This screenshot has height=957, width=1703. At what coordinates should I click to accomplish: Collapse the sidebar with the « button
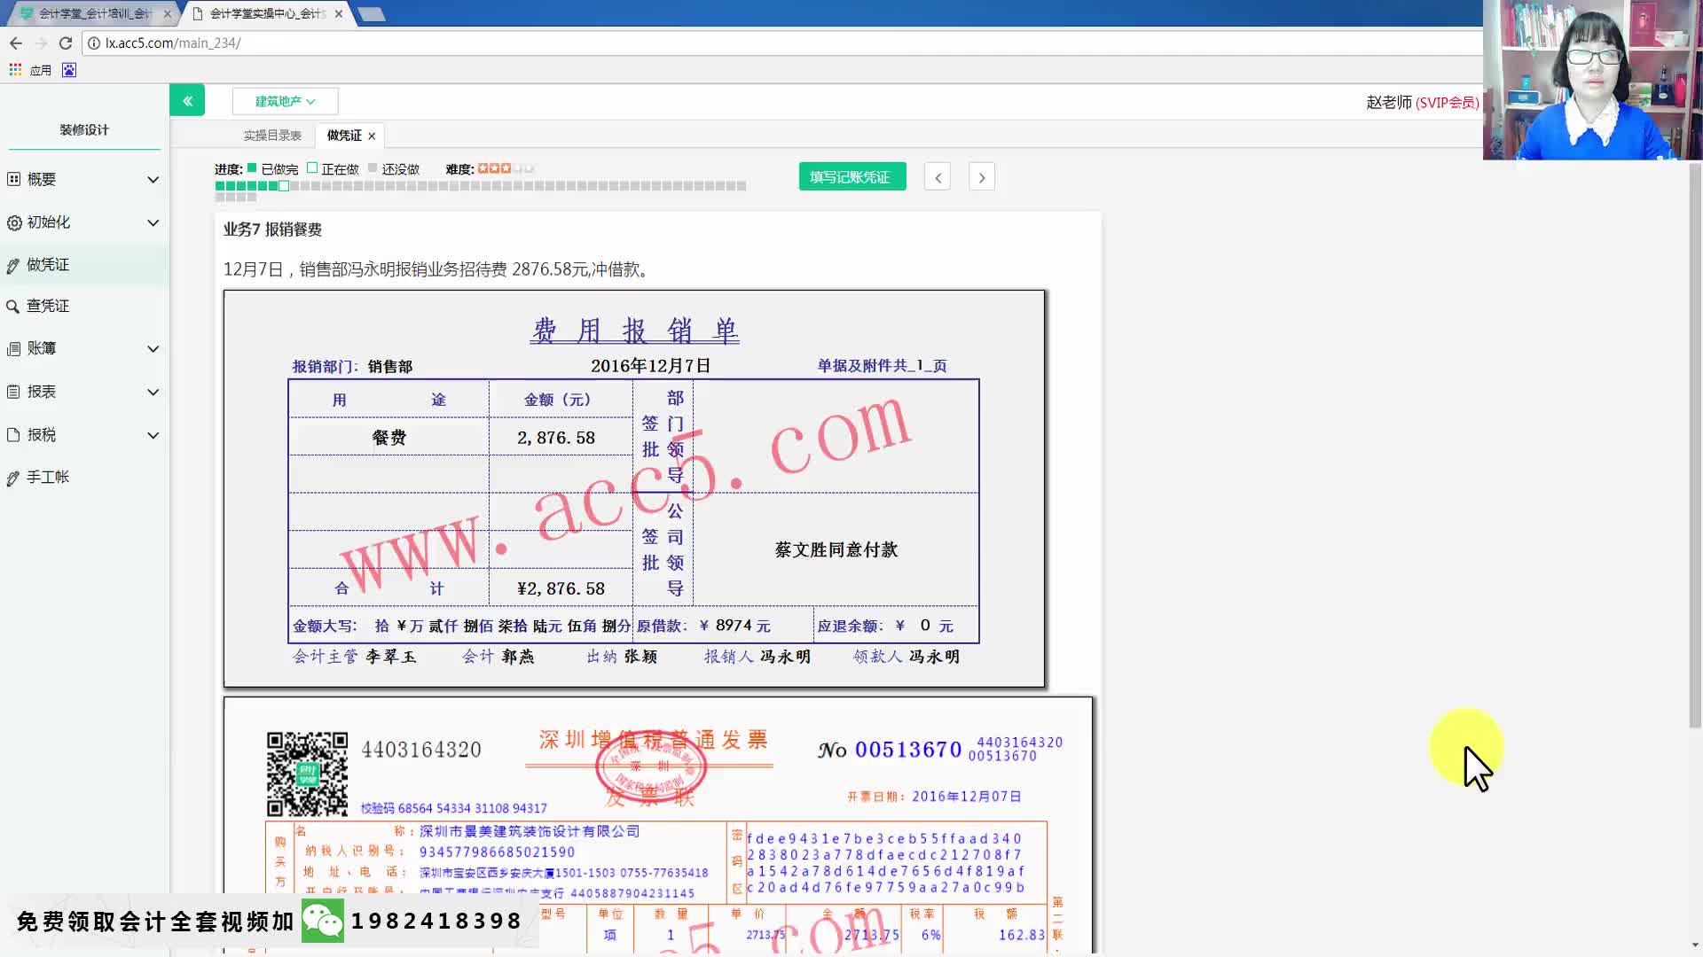pyautogui.click(x=187, y=100)
